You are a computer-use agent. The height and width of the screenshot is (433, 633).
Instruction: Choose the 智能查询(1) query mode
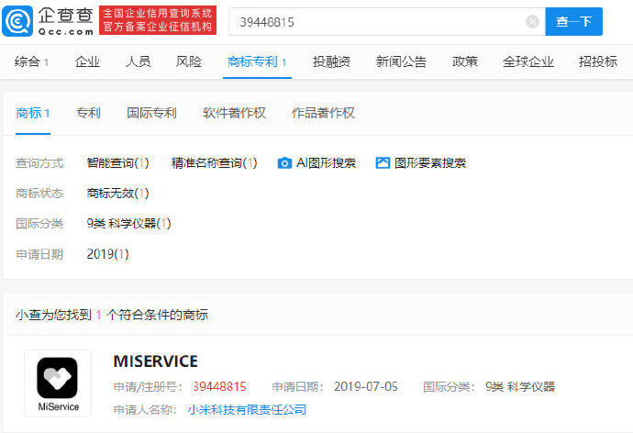pyautogui.click(x=117, y=163)
